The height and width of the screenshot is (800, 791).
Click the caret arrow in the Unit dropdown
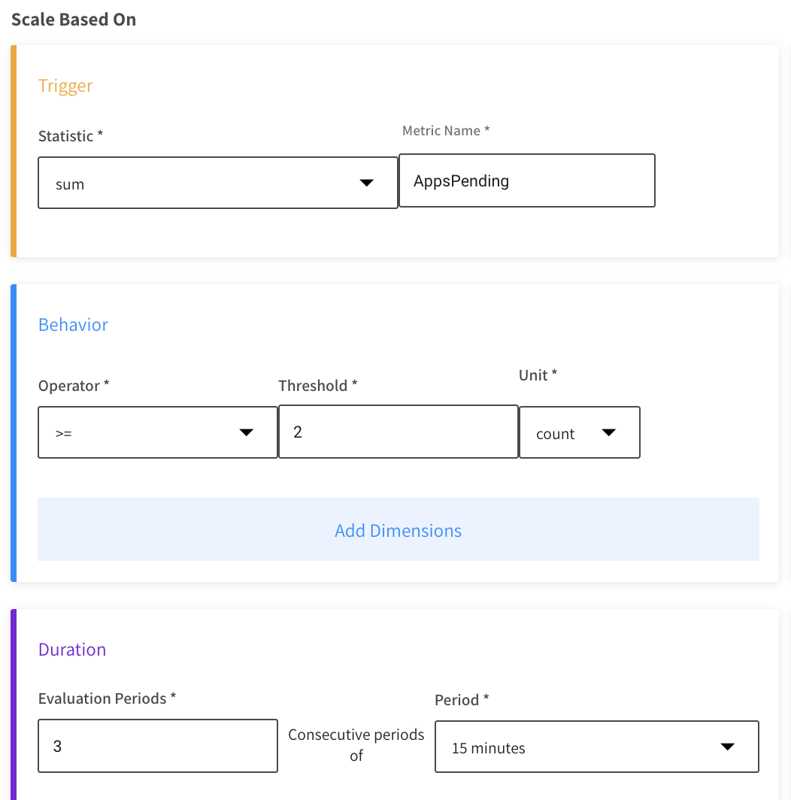609,432
